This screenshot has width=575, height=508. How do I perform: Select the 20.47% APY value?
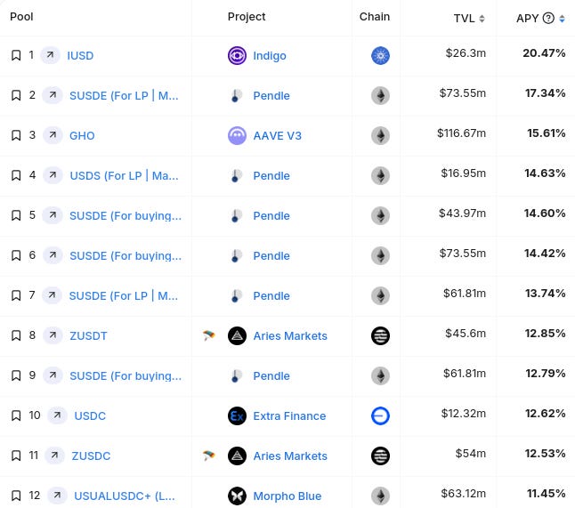coord(544,53)
